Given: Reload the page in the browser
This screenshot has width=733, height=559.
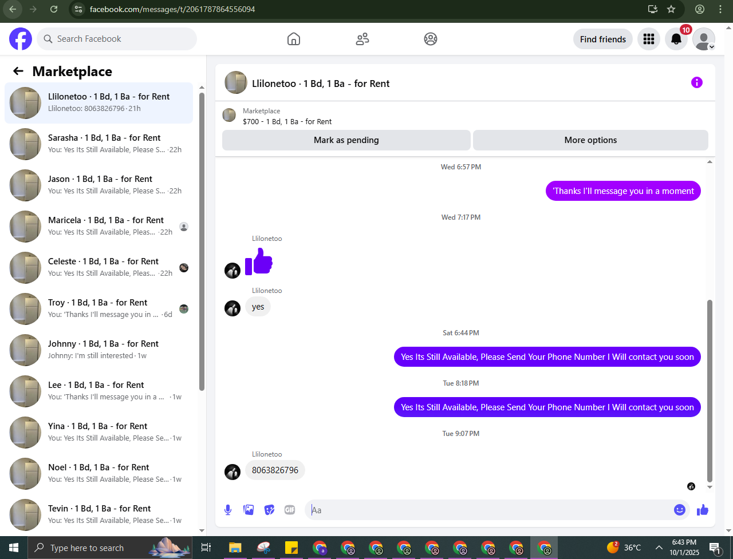Looking at the screenshot, I should (x=54, y=9).
